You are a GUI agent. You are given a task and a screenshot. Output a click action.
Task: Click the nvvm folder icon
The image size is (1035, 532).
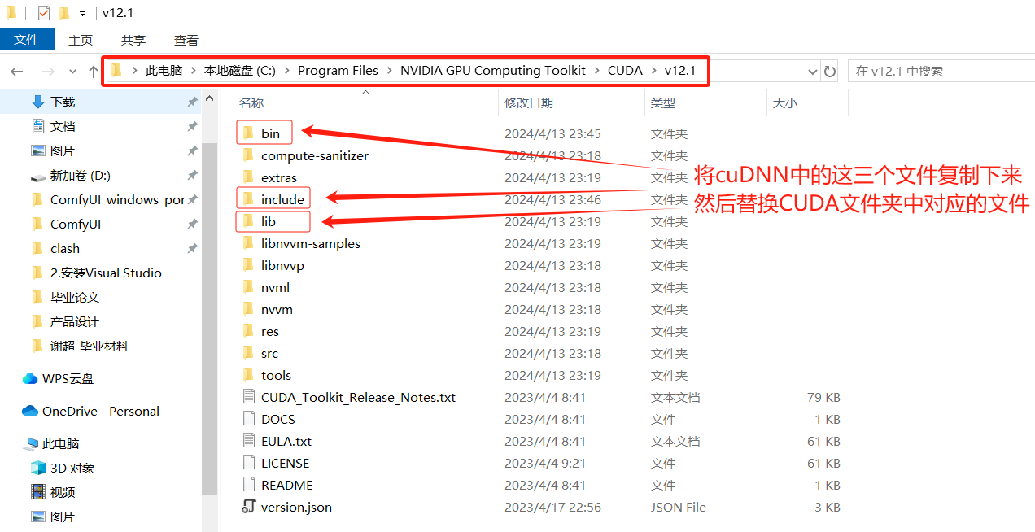tap(248, 309)
